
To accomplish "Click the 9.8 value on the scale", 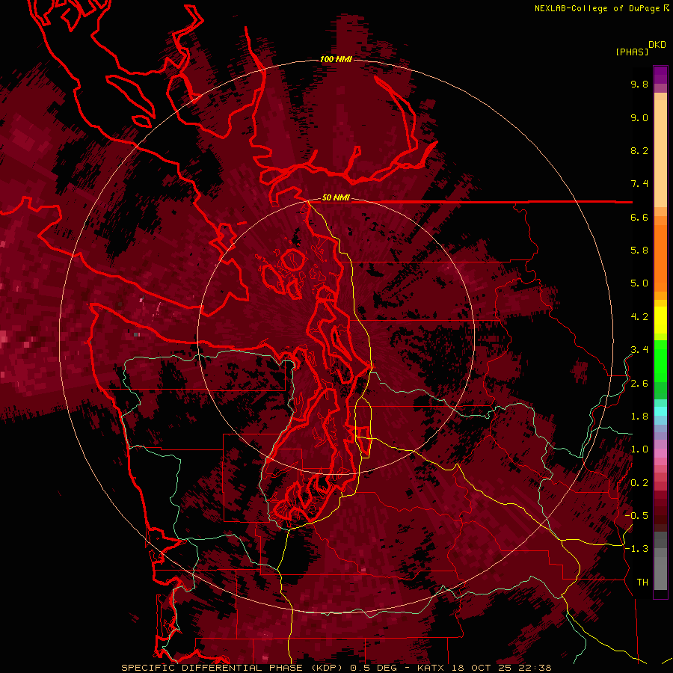I will pyautogui.click(x=639, y=84).
